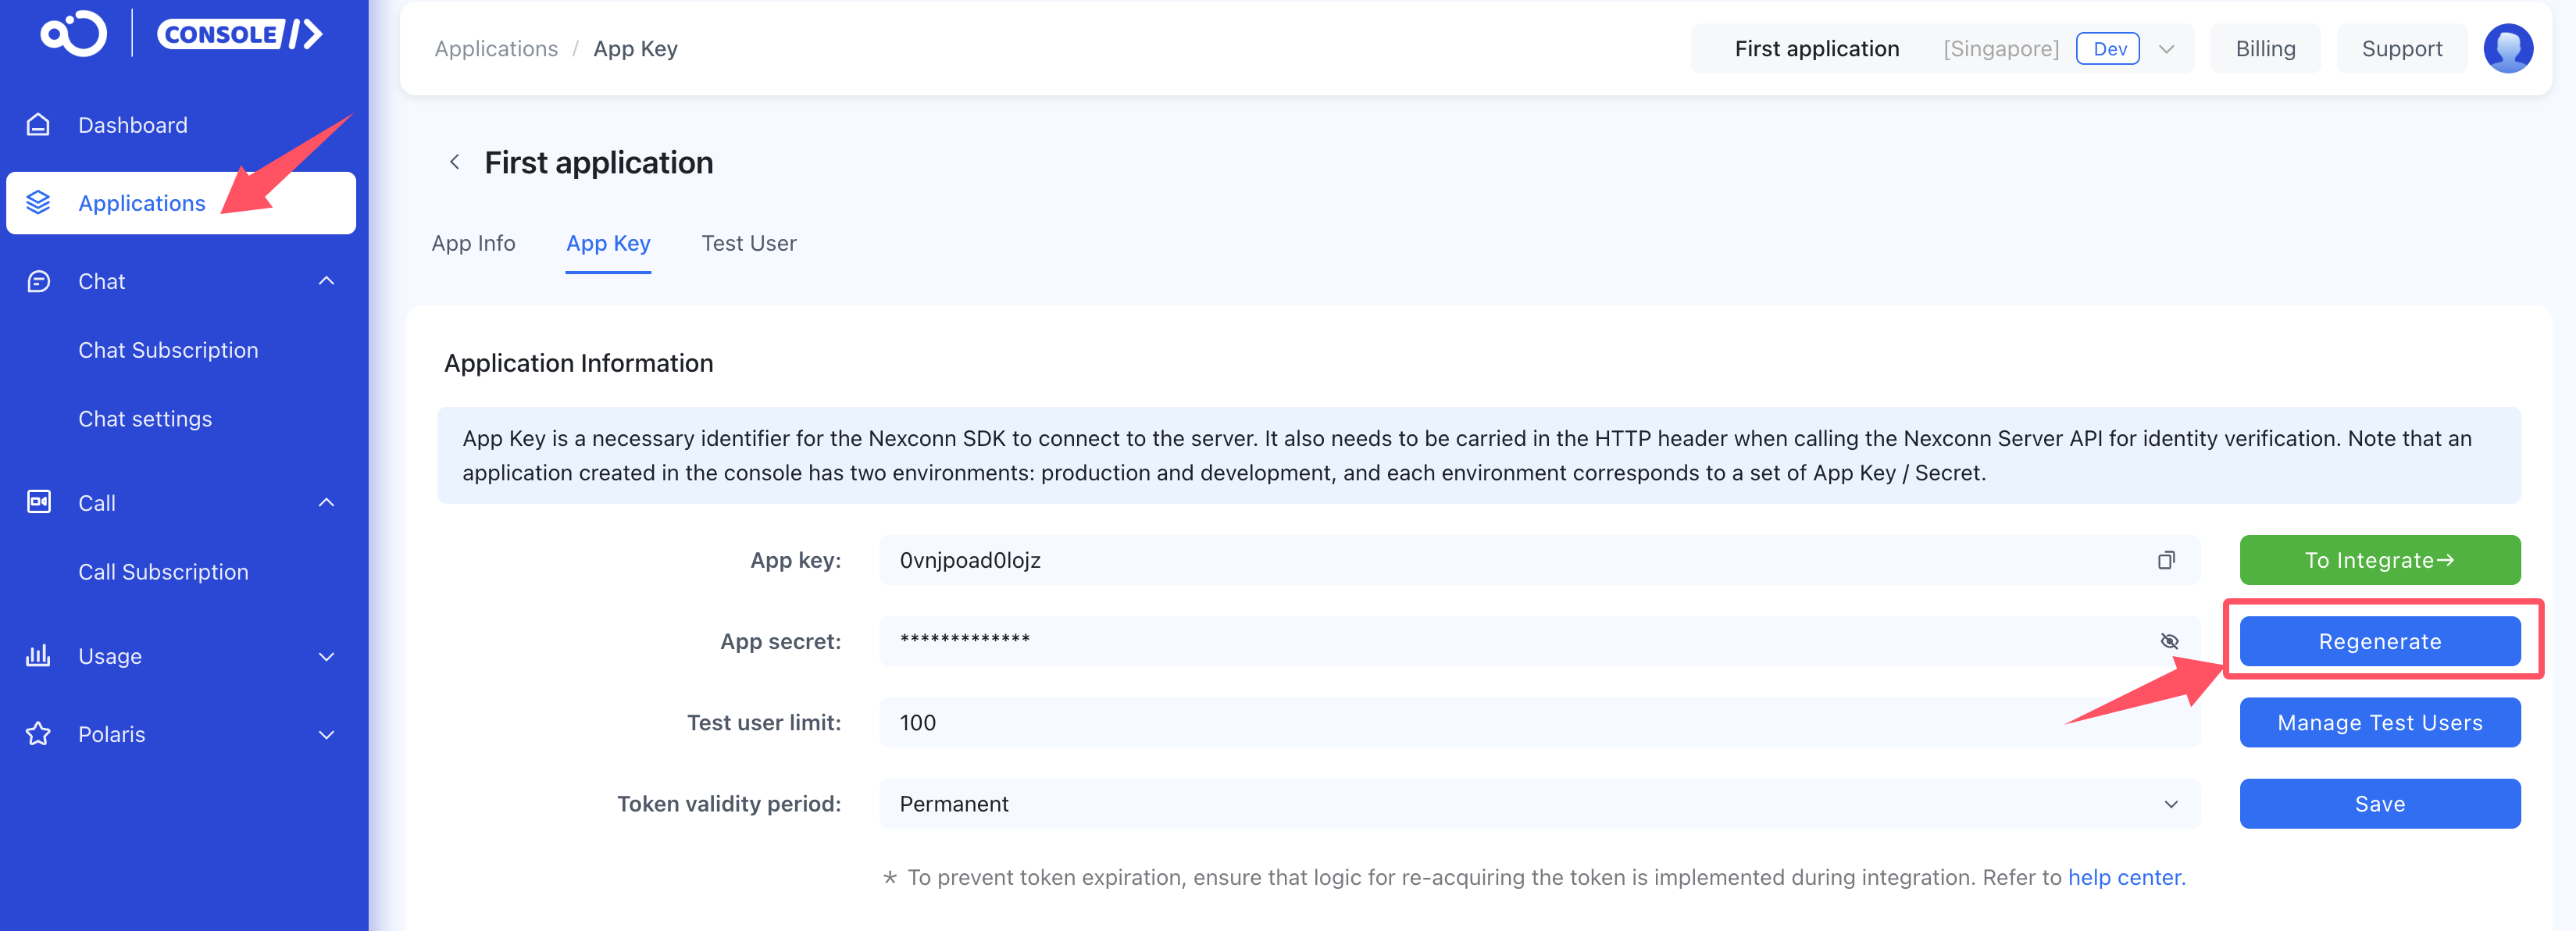
Task: Click the Call icon in sidebar
Action: coord(38,502)
